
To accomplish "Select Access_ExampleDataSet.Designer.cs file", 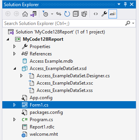I will (73, 76).
